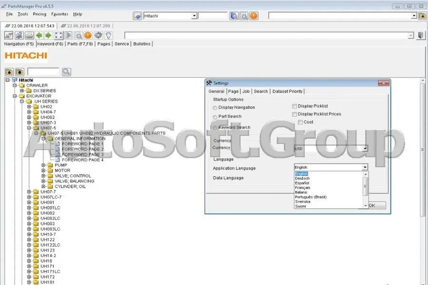Expand the MOTOR tree node
Screen dimensions: 428x285
pos(43,171)
